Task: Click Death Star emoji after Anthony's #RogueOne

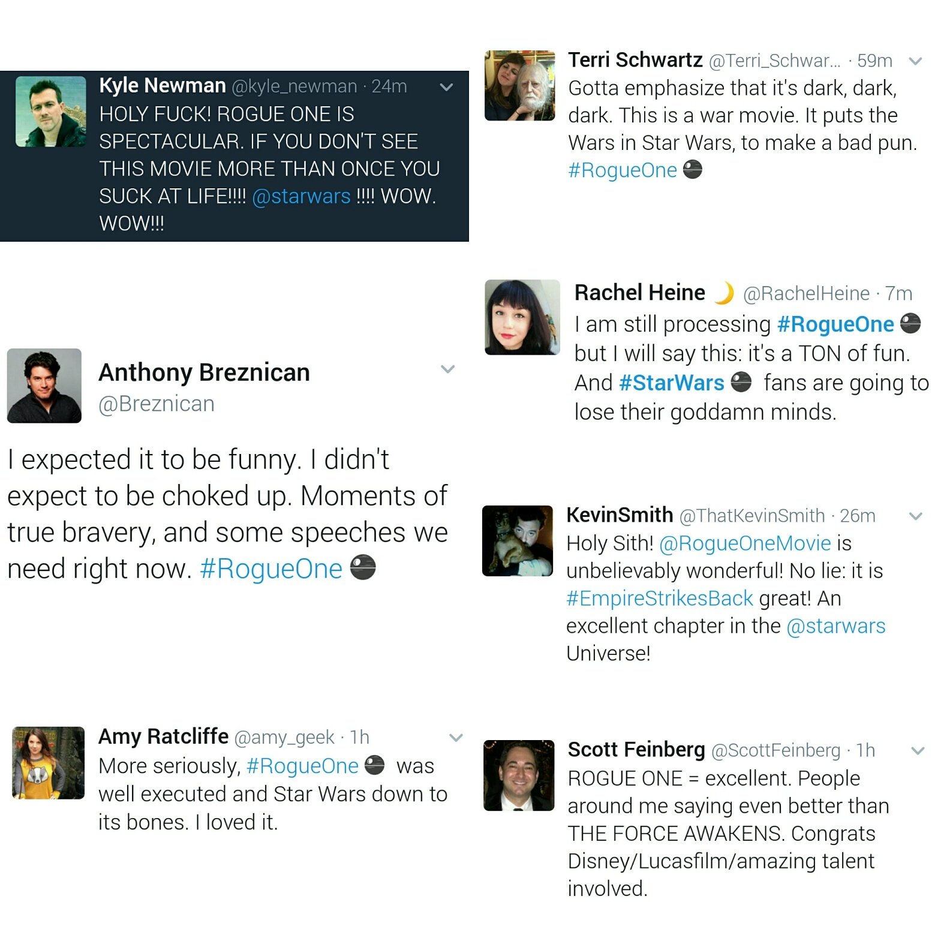Action: point(363,567)
